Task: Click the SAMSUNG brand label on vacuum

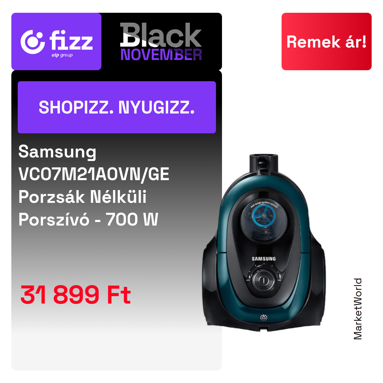Action: click(x=264, y=259)
